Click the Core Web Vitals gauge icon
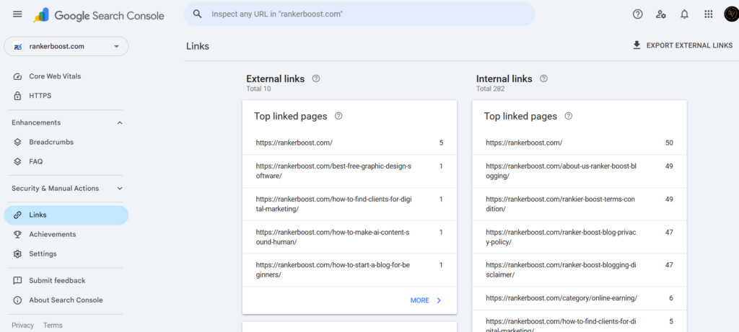The width and height of the screenshot is (739, 332). point(17,76)
